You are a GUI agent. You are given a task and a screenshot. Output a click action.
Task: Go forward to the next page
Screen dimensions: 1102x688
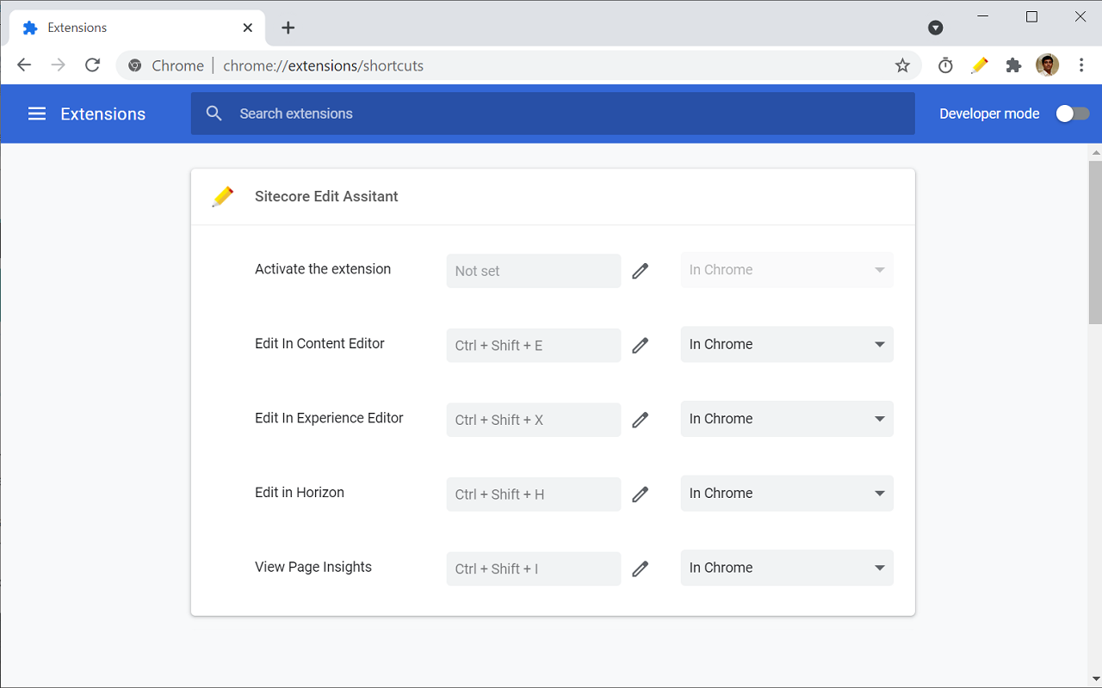tap(58, 65)
